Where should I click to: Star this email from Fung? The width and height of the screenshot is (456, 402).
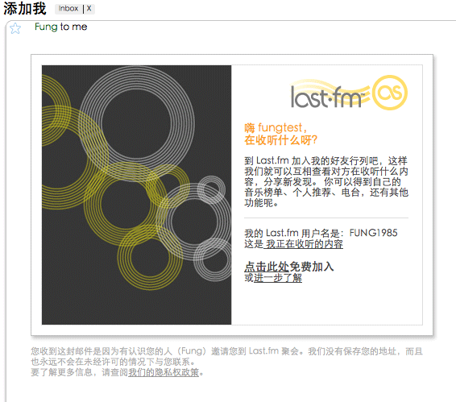15,28
